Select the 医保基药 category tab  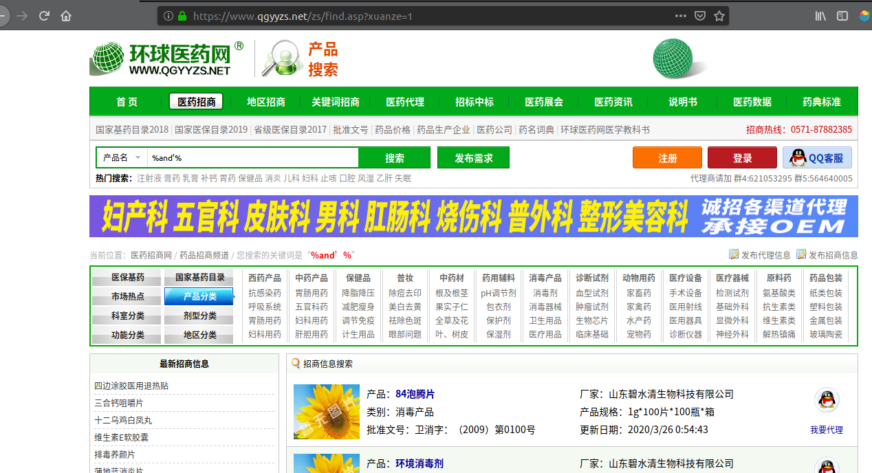pyautogui.click(x=128, y=278)
